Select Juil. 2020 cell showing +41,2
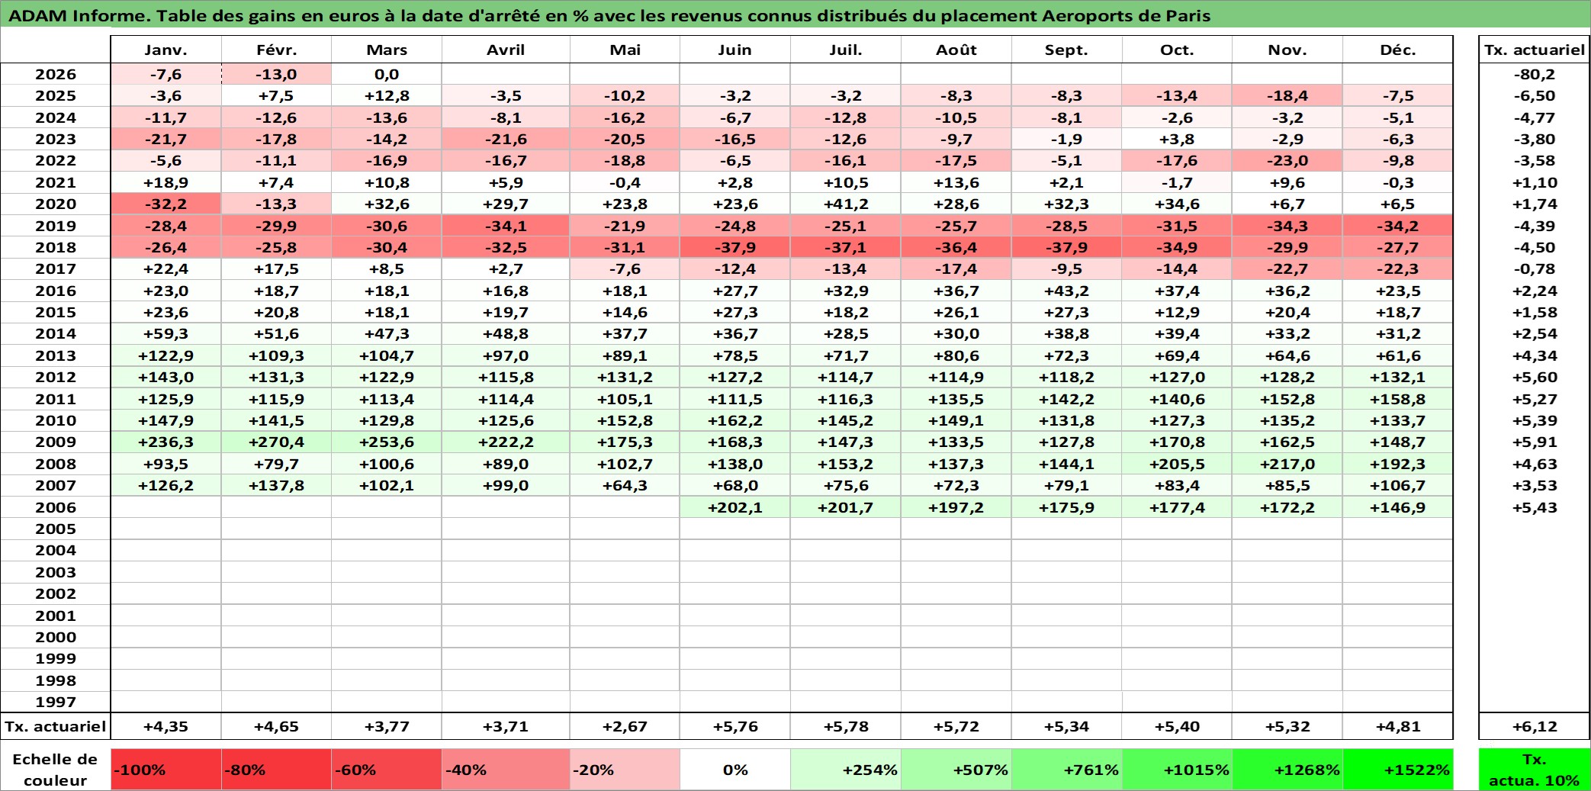Viewport: 1591px width, 791px height. [846, 204]
